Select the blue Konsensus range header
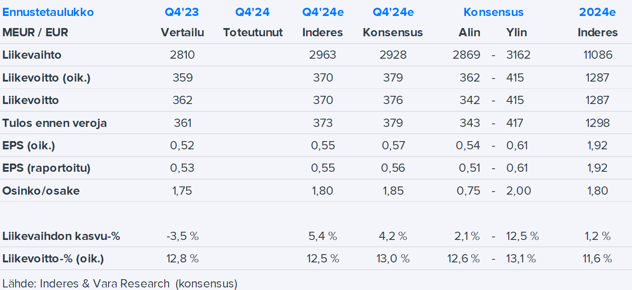 pos(493,12)
